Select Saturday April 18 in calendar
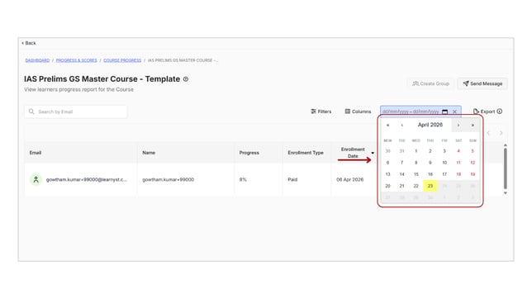 point(458,174)
